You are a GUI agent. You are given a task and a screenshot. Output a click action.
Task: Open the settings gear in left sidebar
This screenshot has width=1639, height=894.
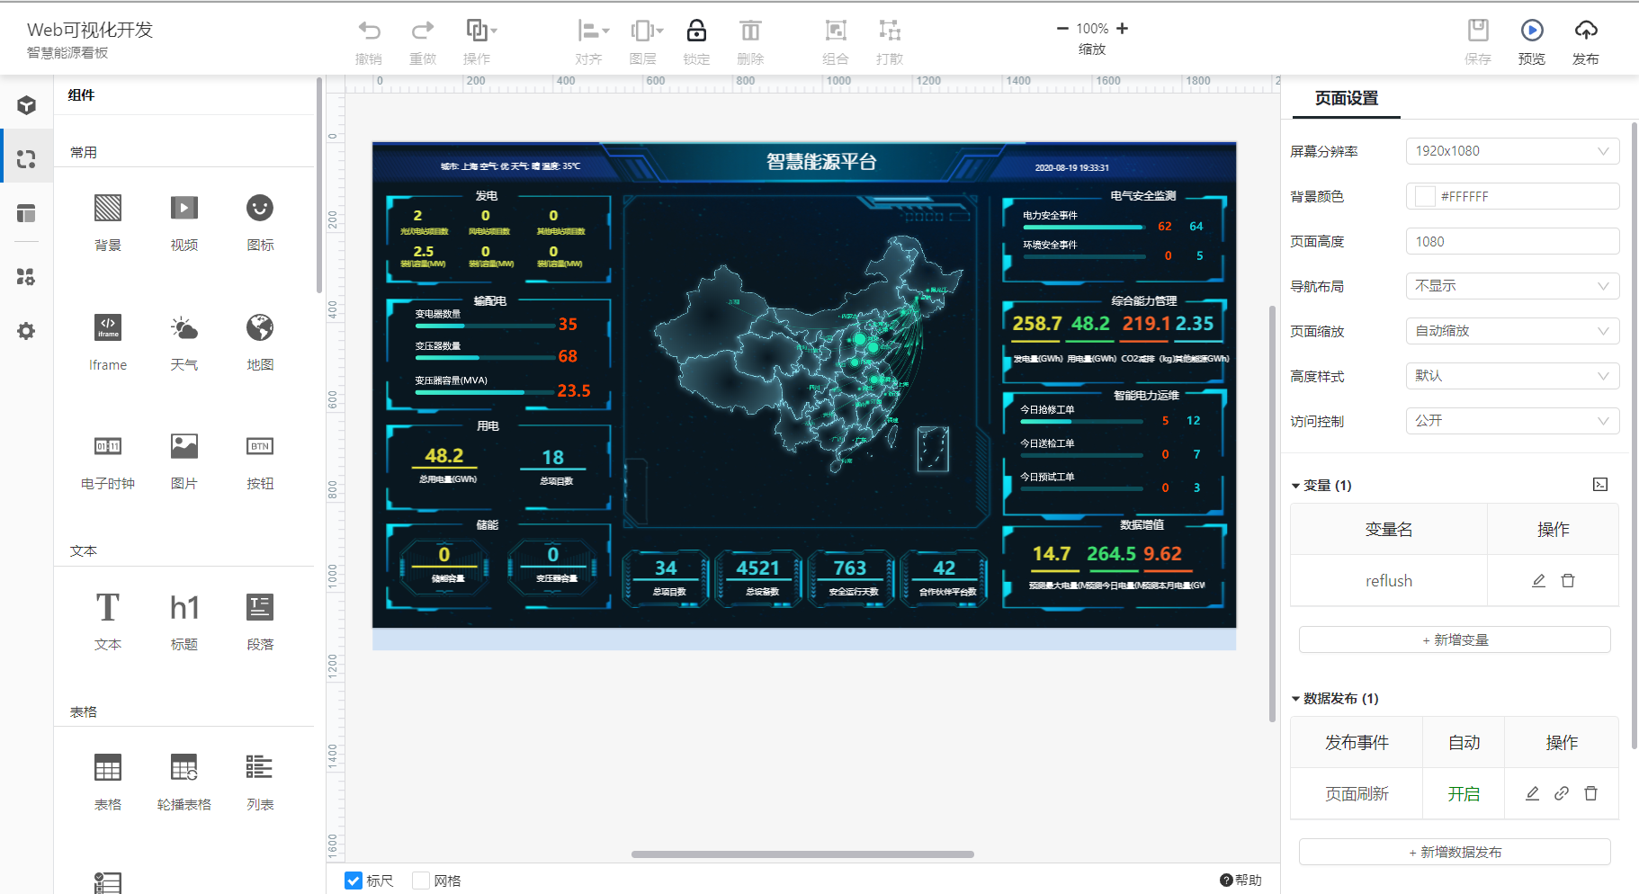(26, 331)
